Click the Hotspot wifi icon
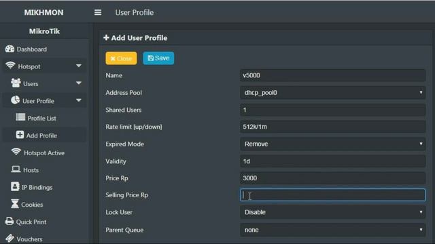The width and height of the screenshot is (435, 244). 11,66
